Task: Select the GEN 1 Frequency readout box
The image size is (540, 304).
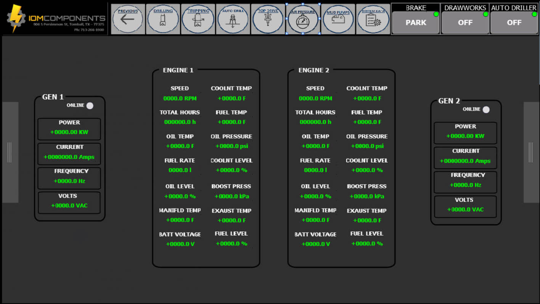Action: click(69, 178)
